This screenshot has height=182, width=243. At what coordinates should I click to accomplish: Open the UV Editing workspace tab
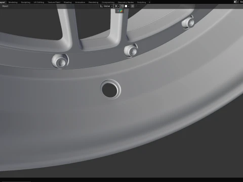[x=39, y=3]
